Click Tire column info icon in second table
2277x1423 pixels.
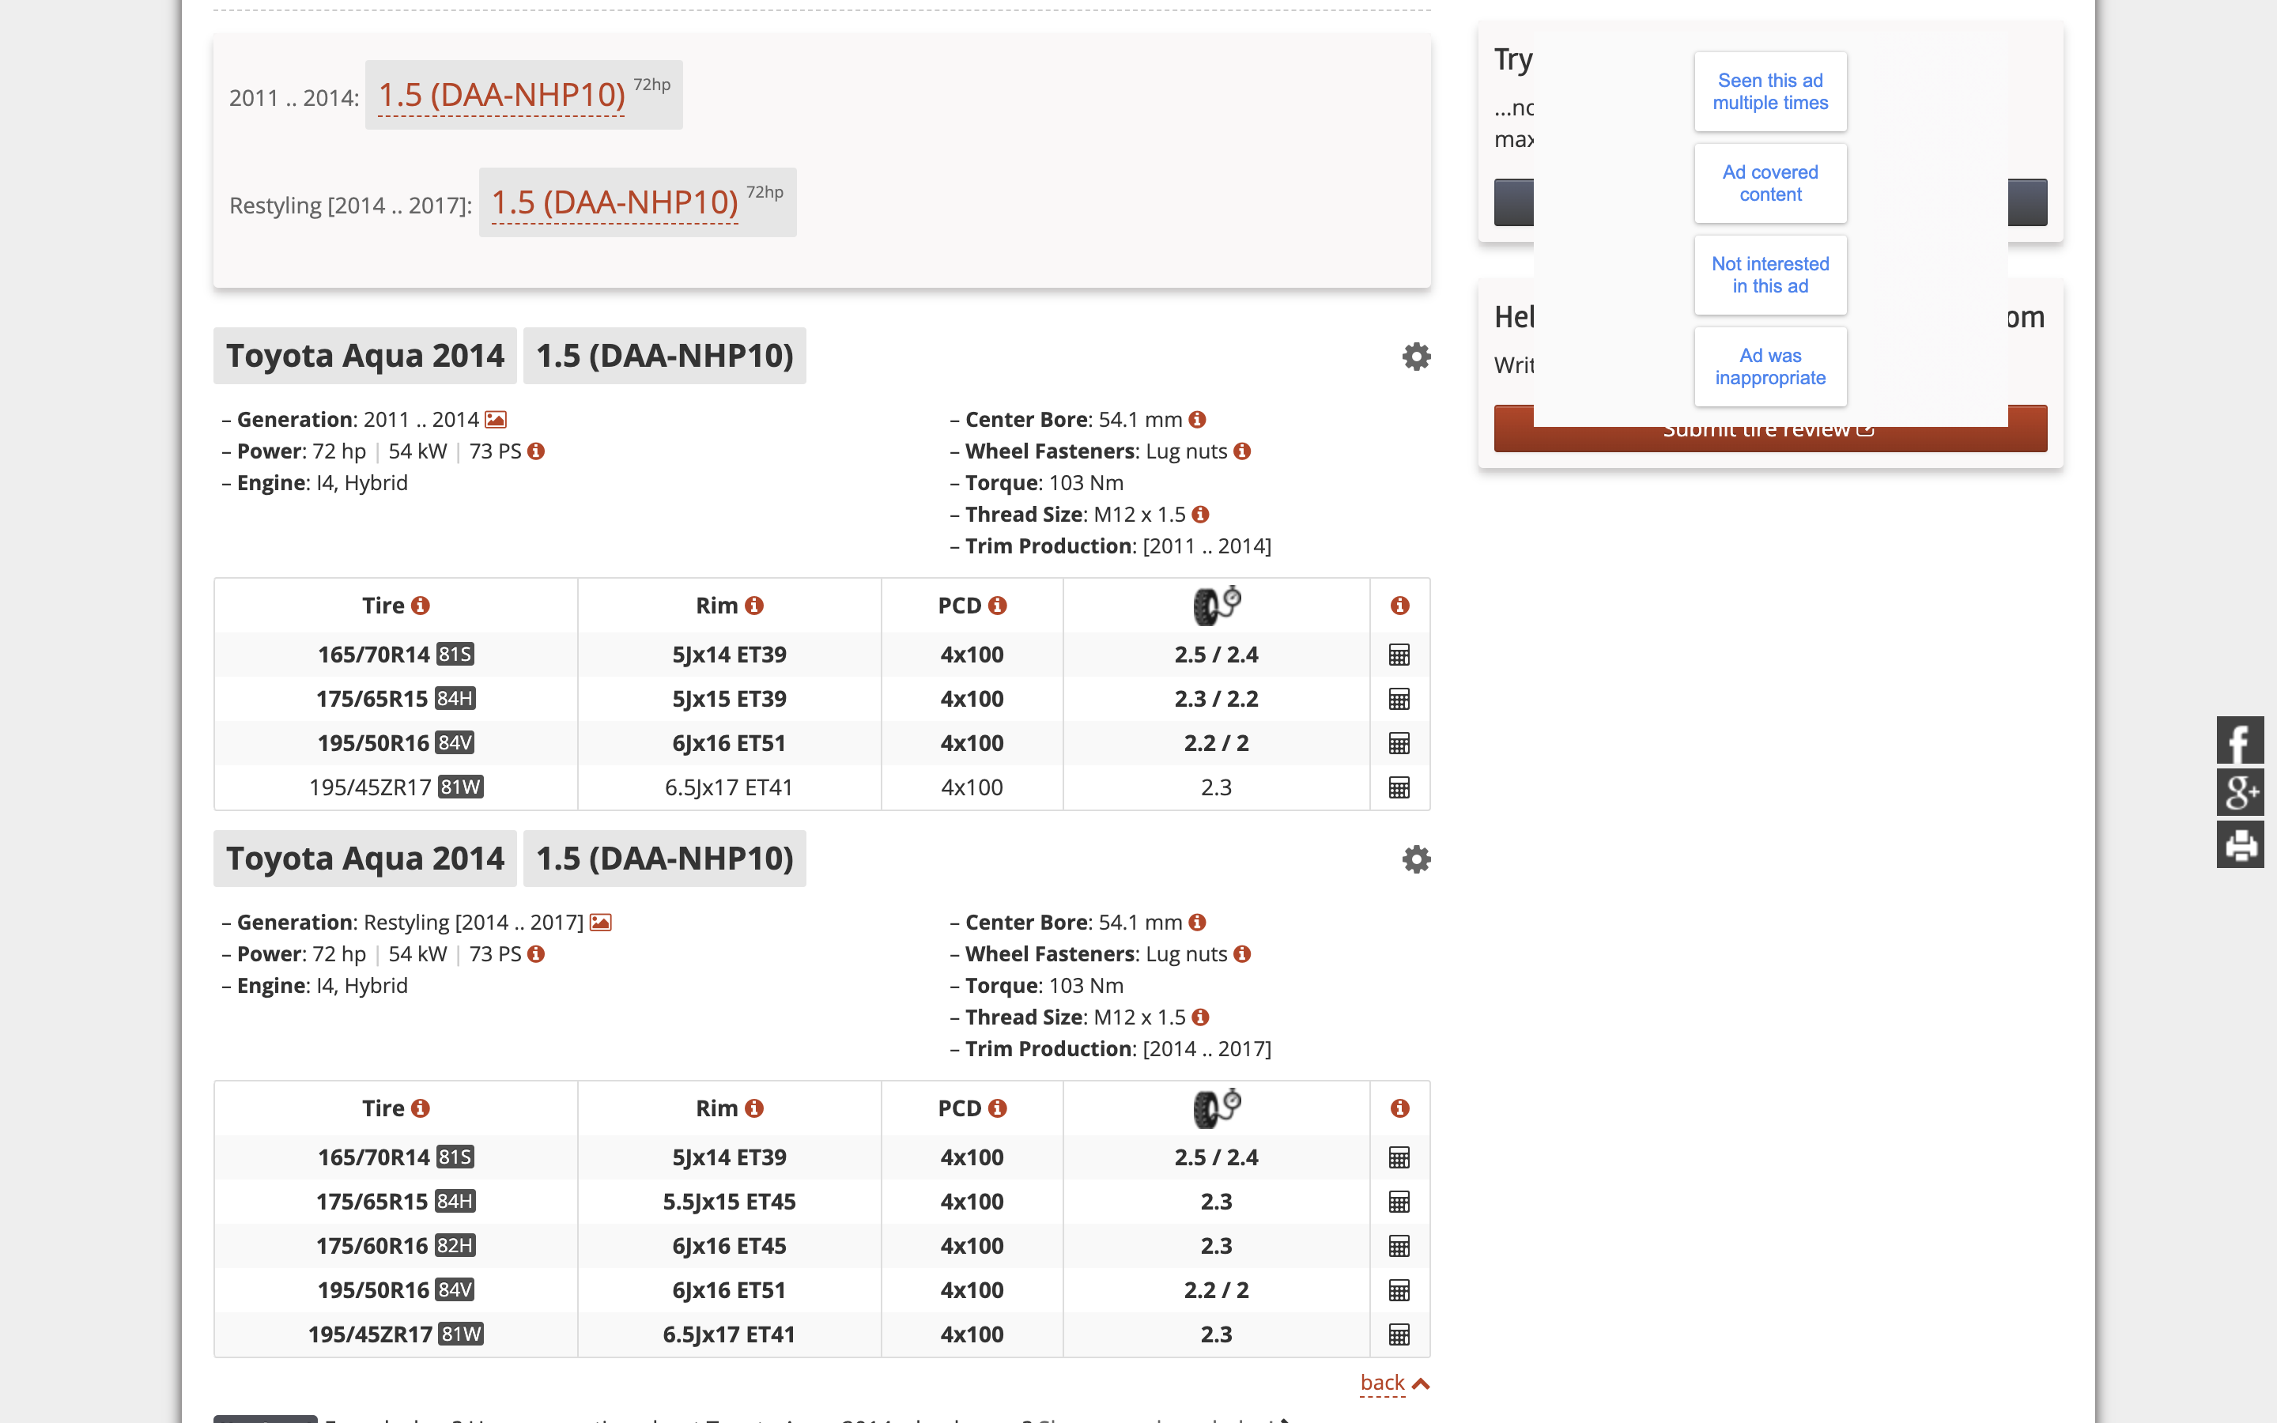point(421,1108)
